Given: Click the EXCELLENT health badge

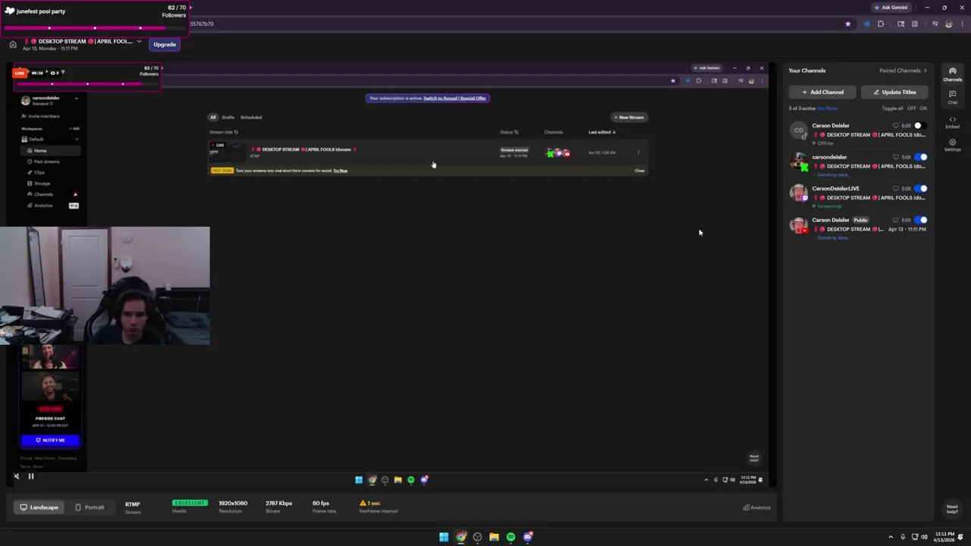Looking at the screenshot, I should pos(190,503).
